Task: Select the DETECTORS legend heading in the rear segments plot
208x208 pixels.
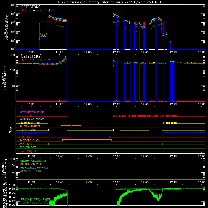Action: (31, 56)
